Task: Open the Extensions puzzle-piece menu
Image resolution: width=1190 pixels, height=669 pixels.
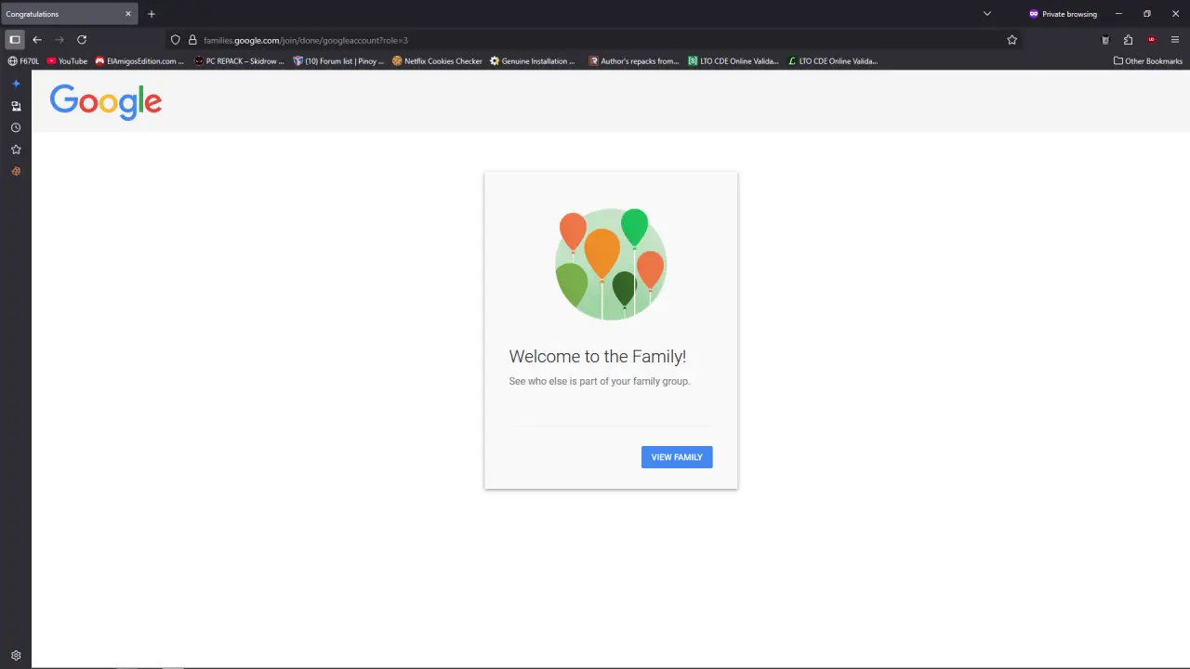Action: pos(1129,40)
